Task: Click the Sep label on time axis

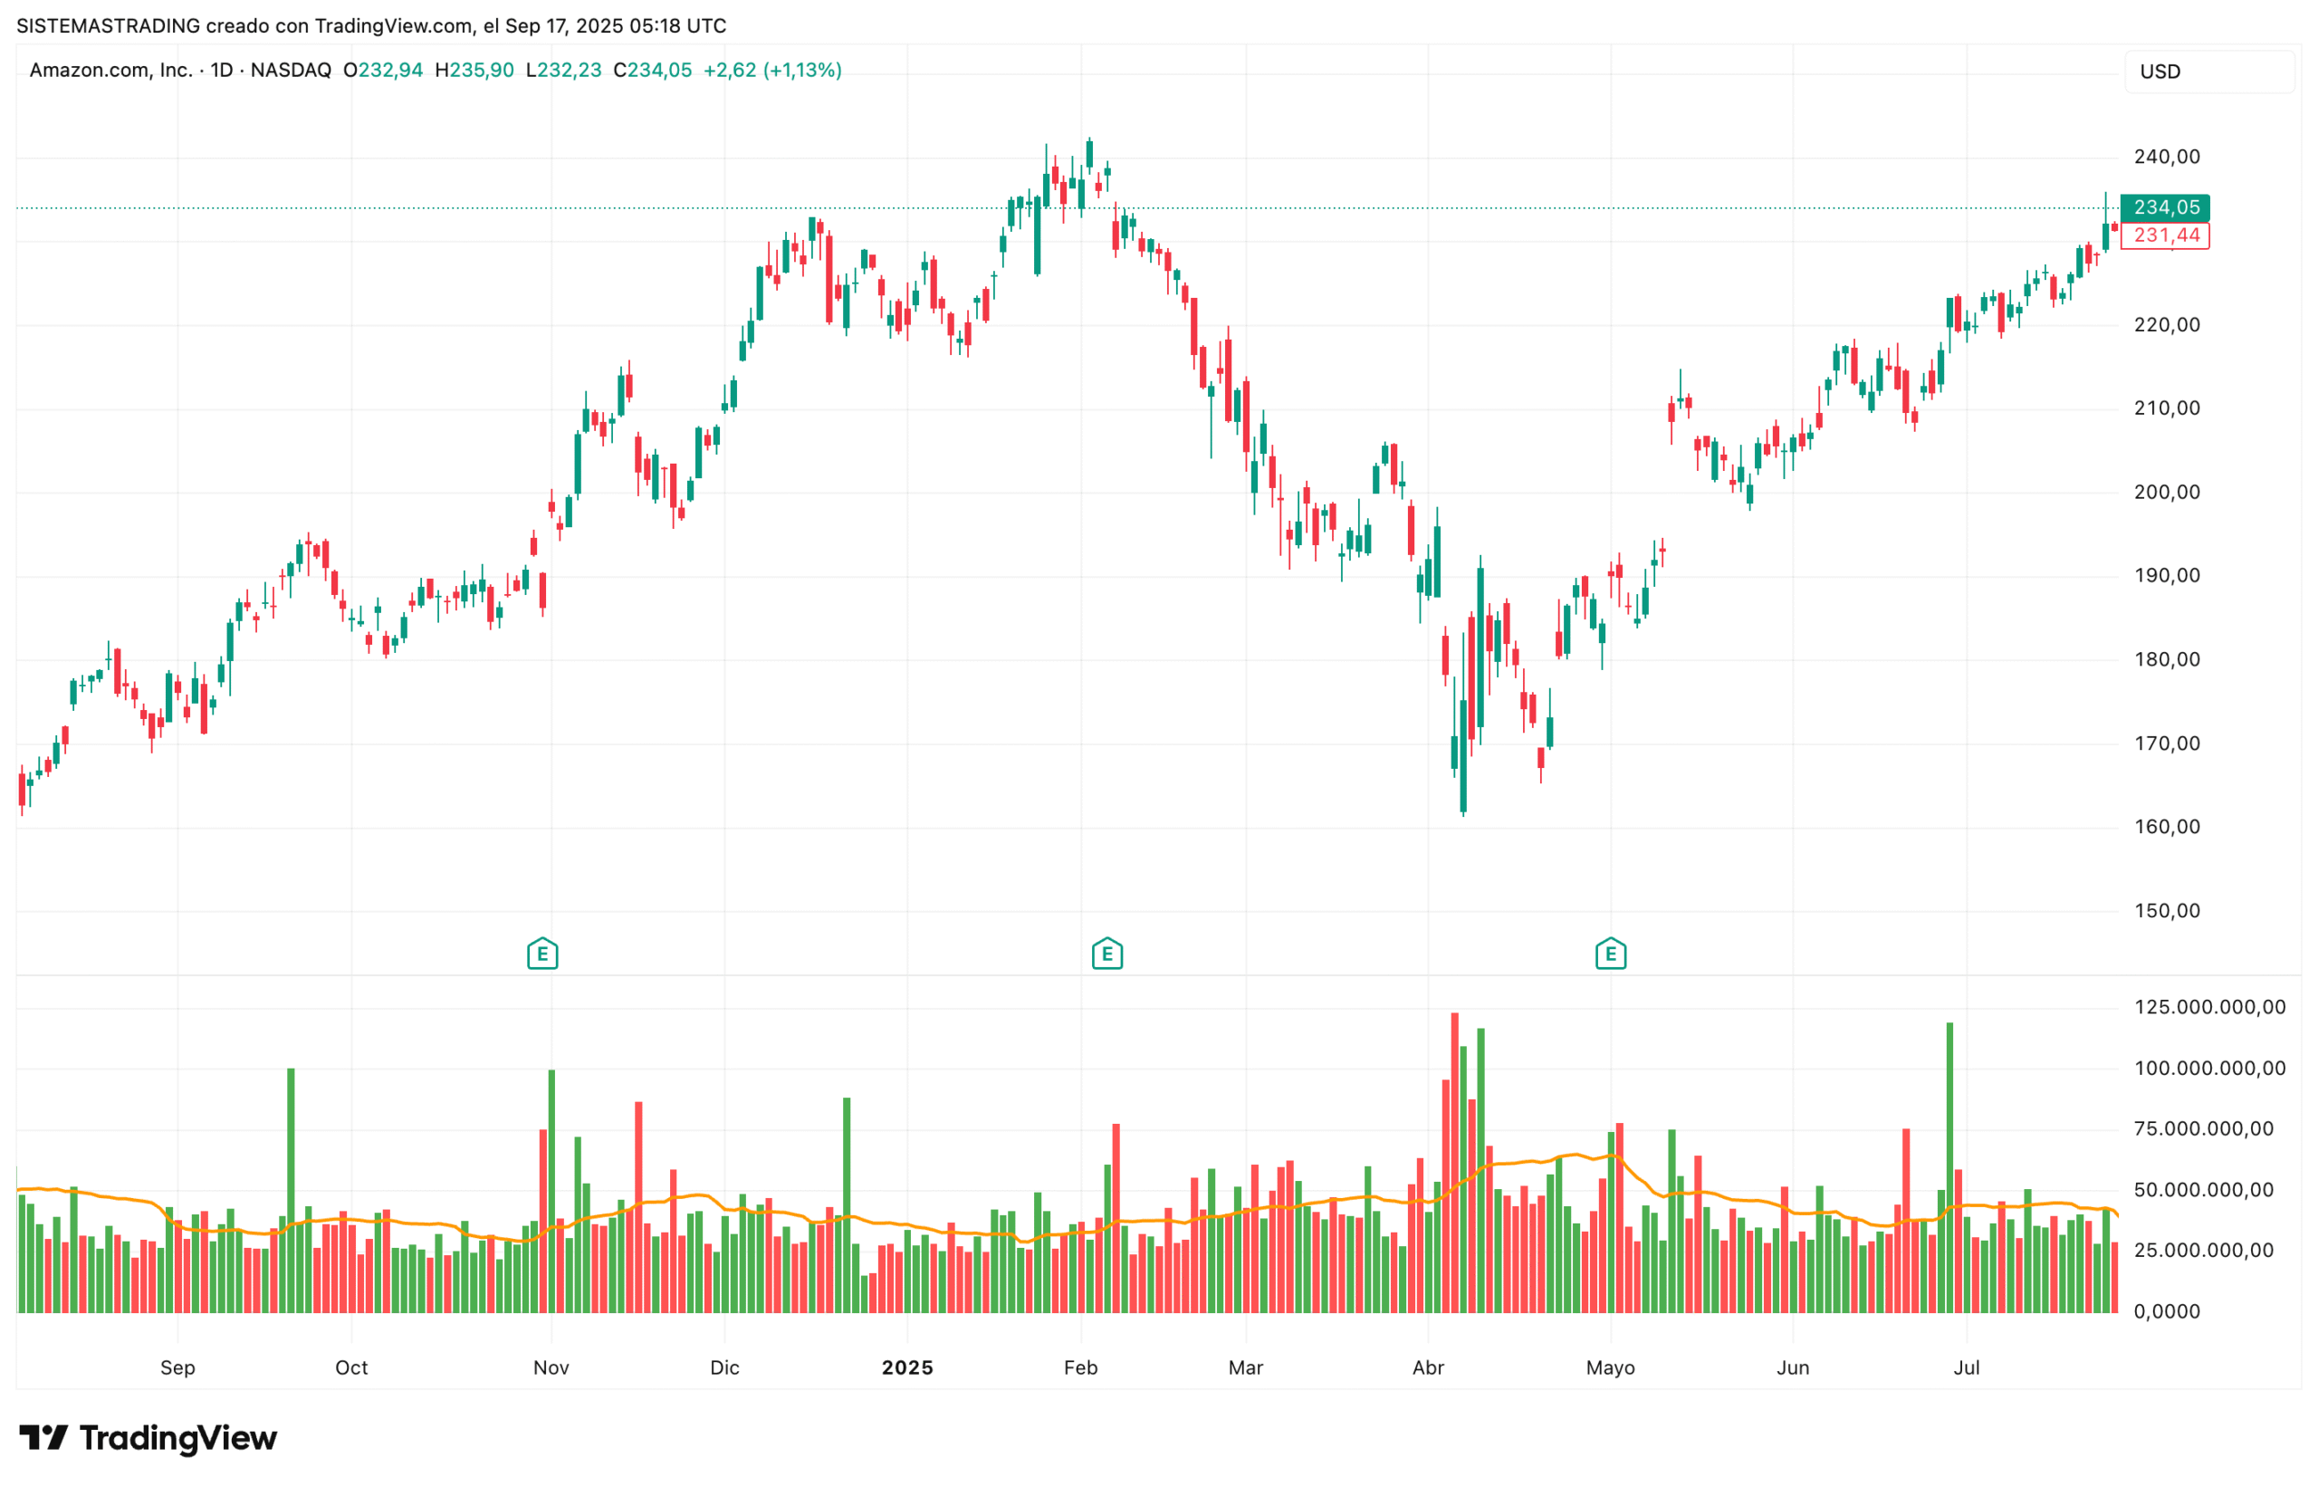Action: point(177,1367)
